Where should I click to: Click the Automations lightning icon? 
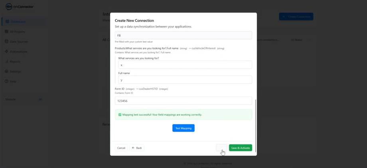tap(6, 51)
